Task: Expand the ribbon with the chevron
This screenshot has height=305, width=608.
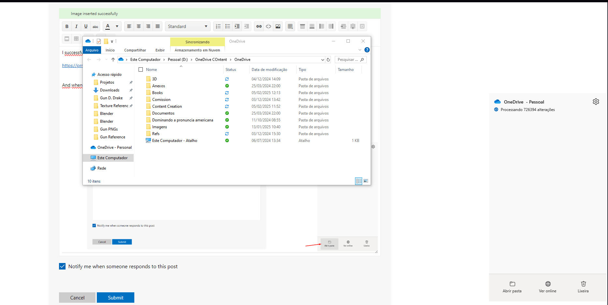Action: 360,50
